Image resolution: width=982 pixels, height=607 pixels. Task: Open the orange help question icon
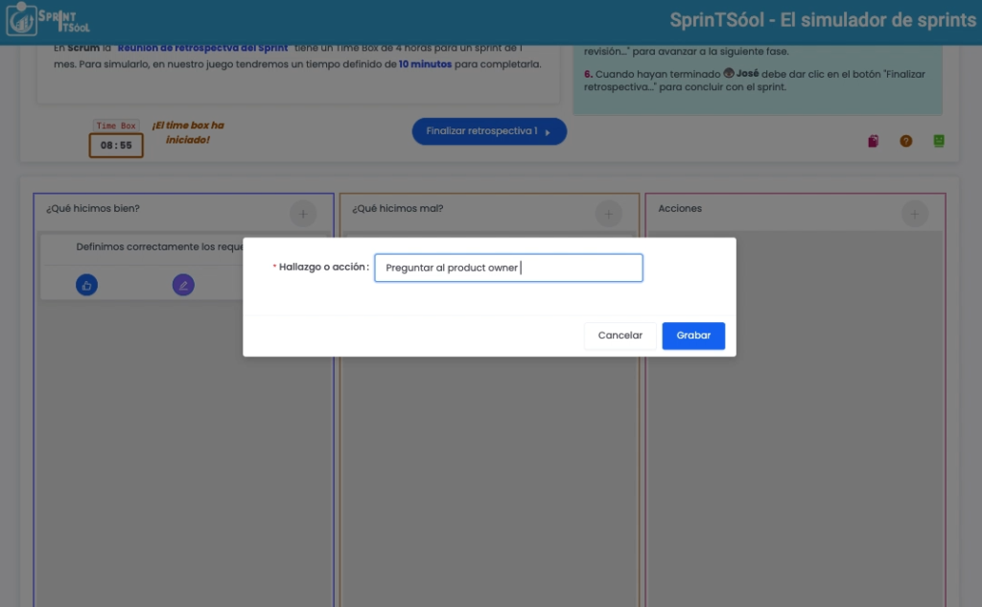pos(905,141)
